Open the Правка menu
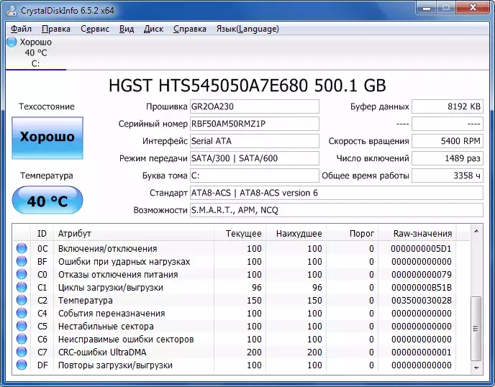Screen dimensions: 495x387 click(x=56, y=29)
